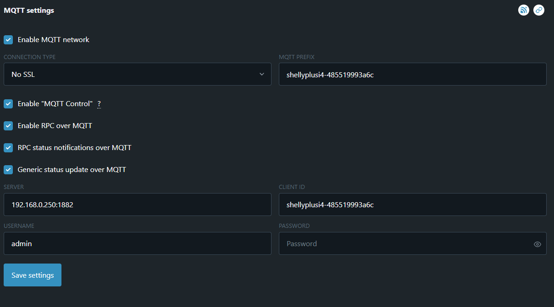Click the chevron arrow on the connection type selector
Image resolution: width=554 pixels, height=307 pixels.
click(262, 74)
